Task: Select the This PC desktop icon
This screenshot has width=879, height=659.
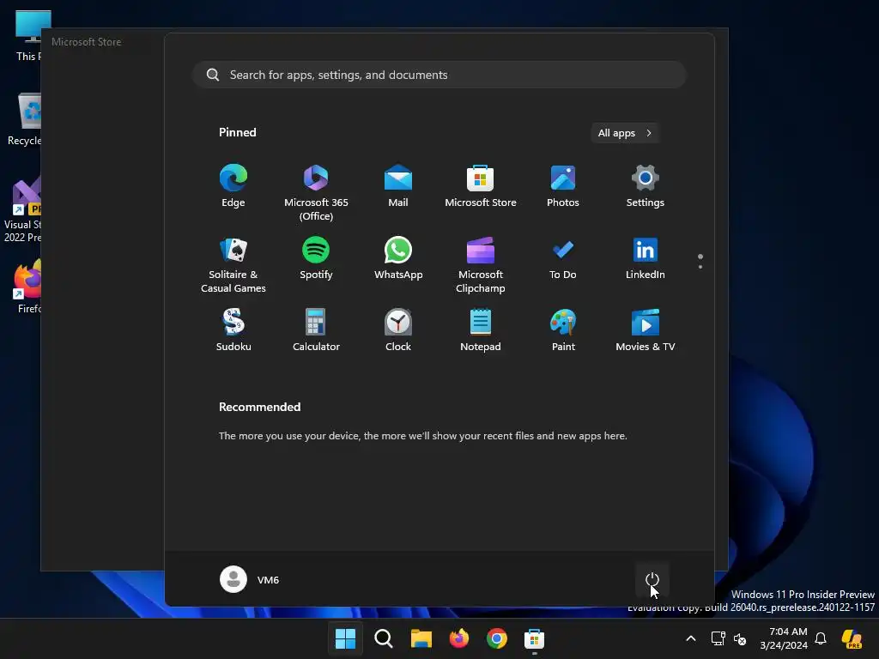Action: 28,36
